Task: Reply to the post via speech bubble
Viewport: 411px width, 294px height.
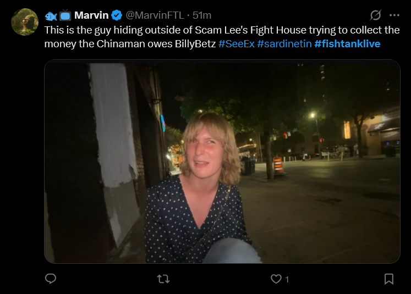Action: click(51, 279)
